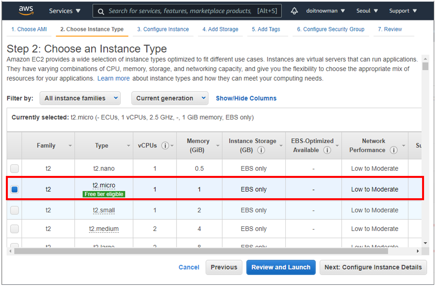The height and width of the screenshot is (286, 435).
Task: Click the Type column sort arrow
Action: point(128,146)
